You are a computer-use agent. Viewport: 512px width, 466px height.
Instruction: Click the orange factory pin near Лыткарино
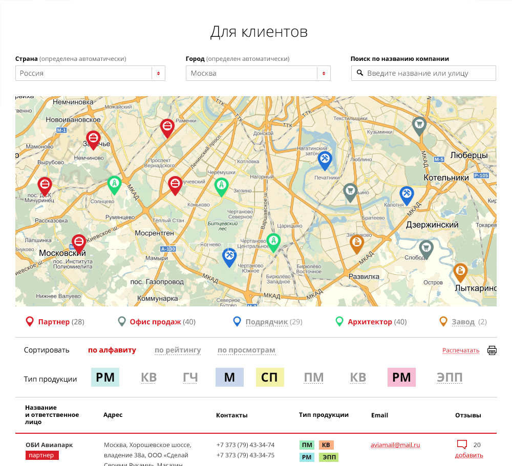460,271
